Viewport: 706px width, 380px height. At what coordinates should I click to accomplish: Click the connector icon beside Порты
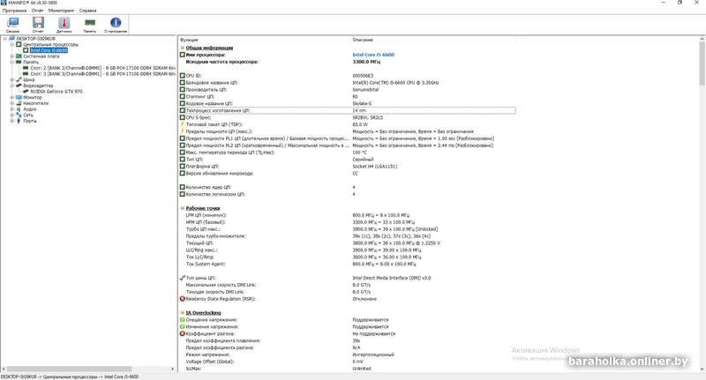pos(19,121)
